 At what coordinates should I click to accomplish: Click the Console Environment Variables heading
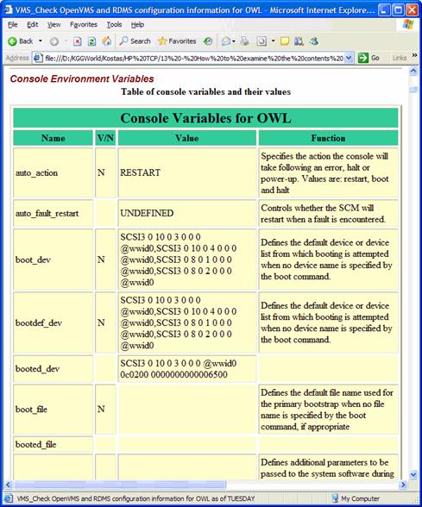coord(82,78)
